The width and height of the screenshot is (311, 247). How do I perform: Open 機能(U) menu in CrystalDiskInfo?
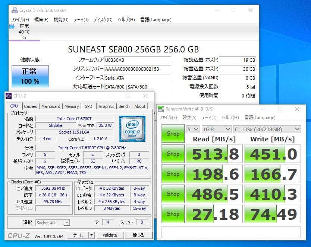tap(61, 20)
